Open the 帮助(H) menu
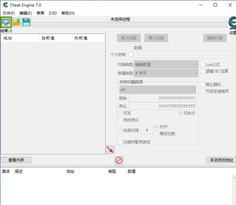Image resolution: width=236 pixels, height=205 pixels. tap(68, 13)
